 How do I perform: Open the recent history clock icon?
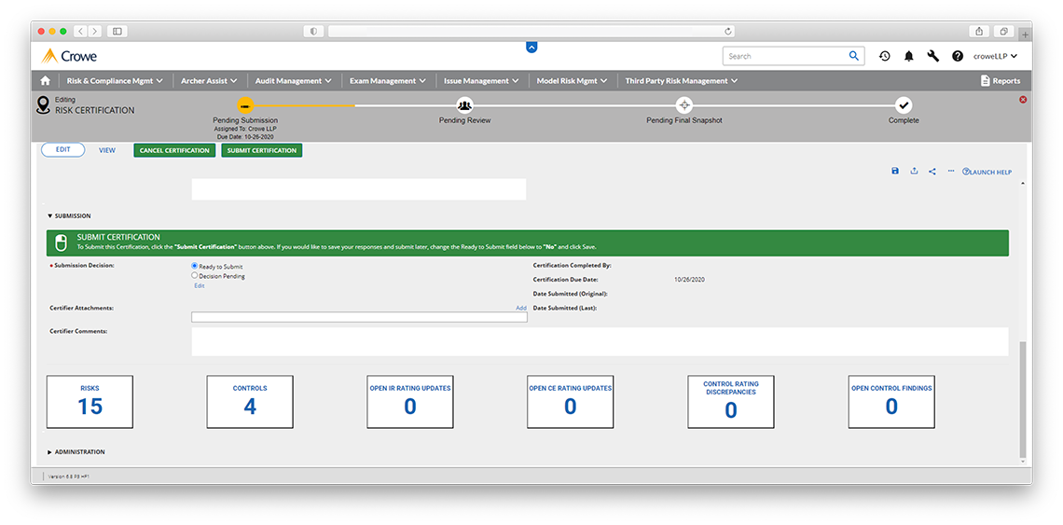pos(884,57)
